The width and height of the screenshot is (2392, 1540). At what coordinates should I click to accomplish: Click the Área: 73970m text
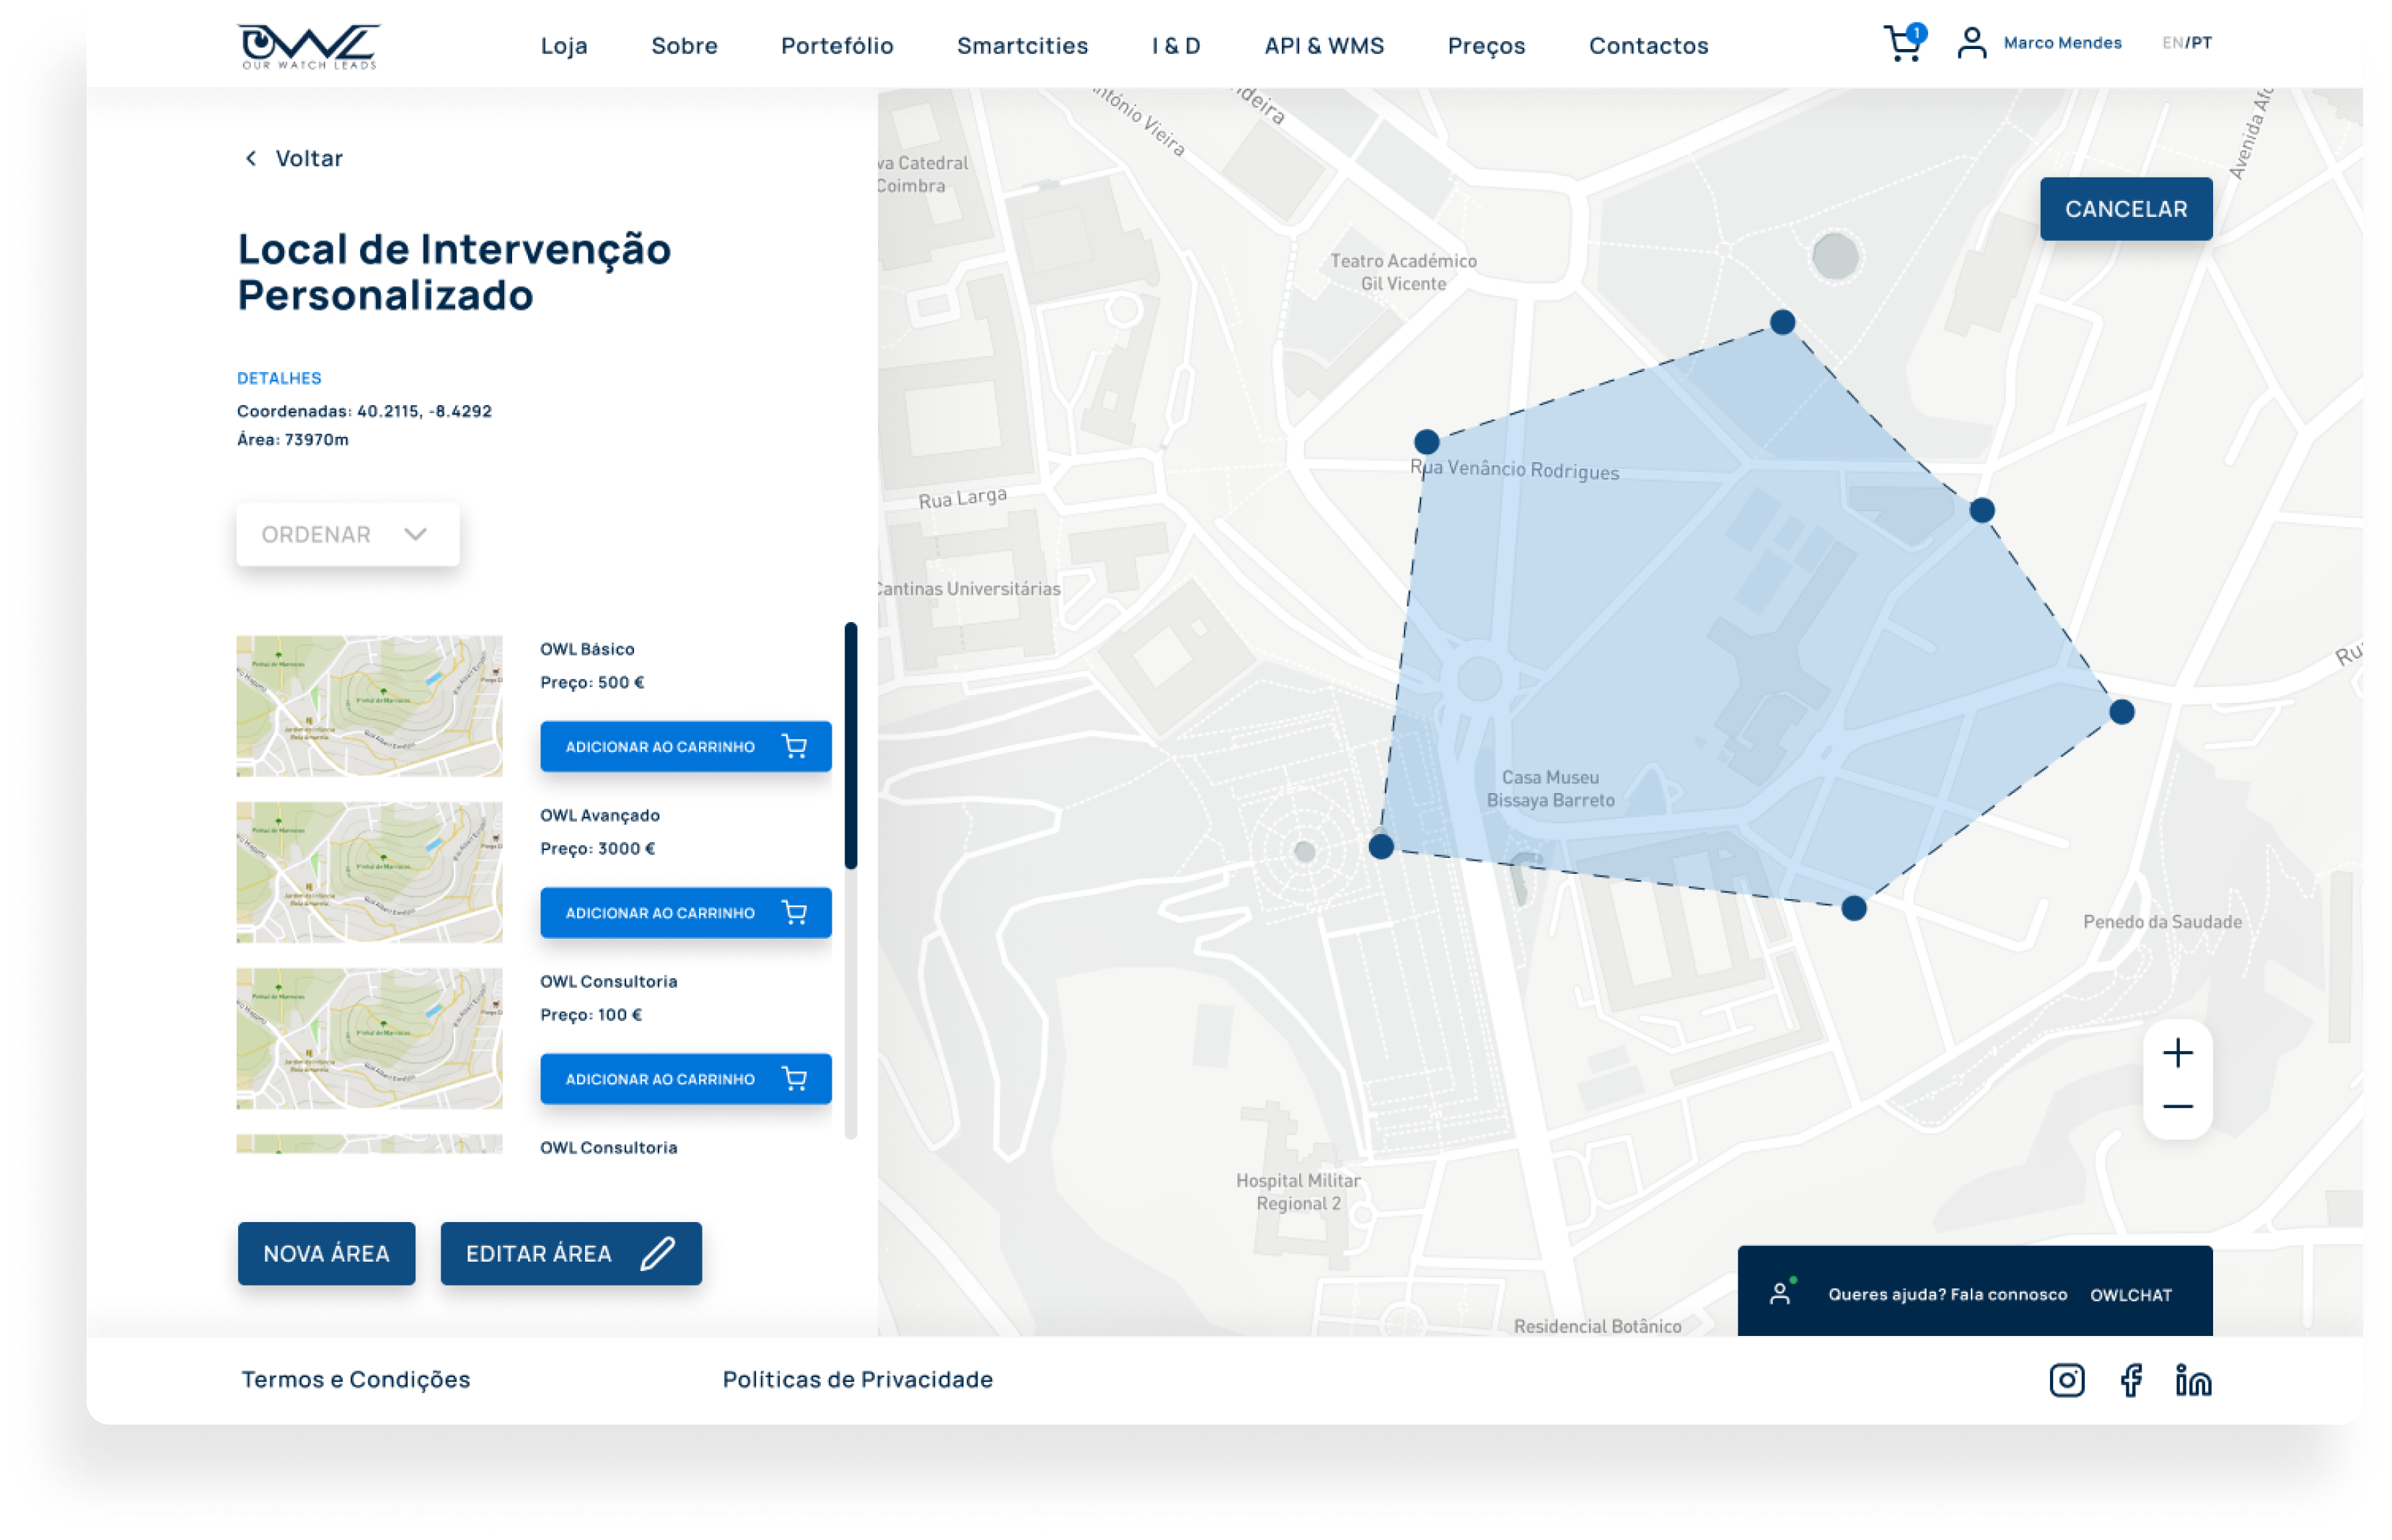pyautogui.click(x=292, y=439)
